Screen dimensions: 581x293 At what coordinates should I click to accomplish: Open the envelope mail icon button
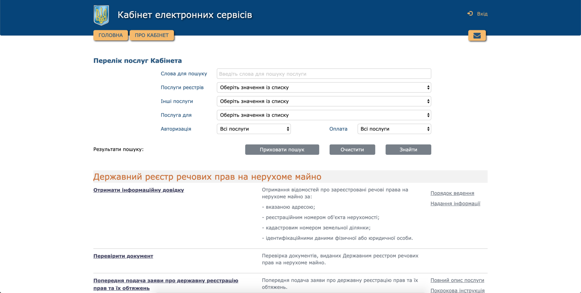(477, 36)
